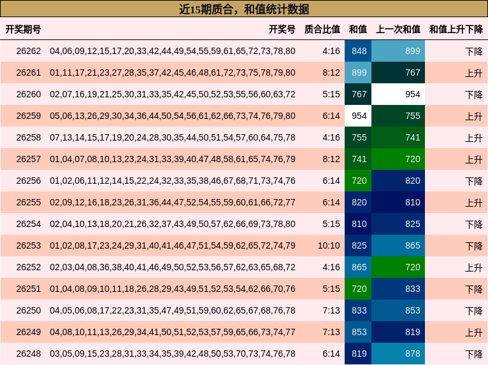Click the draw numbers of period 26248

(x=173, y=354)
